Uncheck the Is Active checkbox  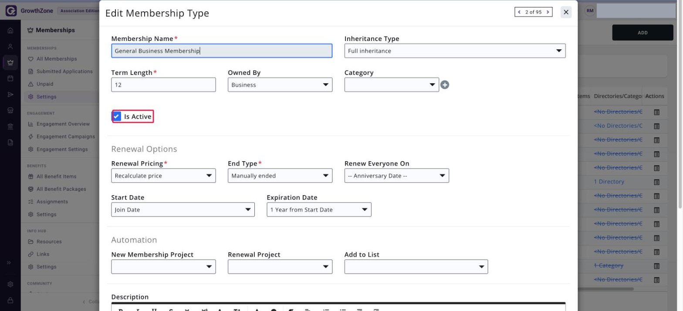click(116, 116)
